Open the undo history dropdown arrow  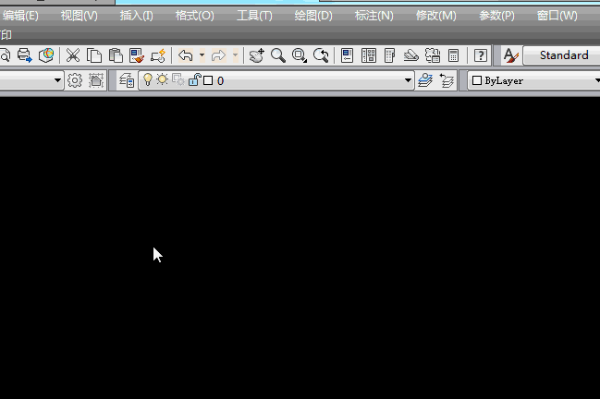tap(202, 55)
